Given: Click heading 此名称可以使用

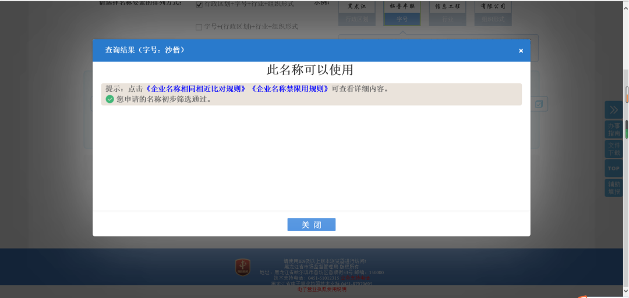Looking at the screenshot, I should tap(310, 70).
